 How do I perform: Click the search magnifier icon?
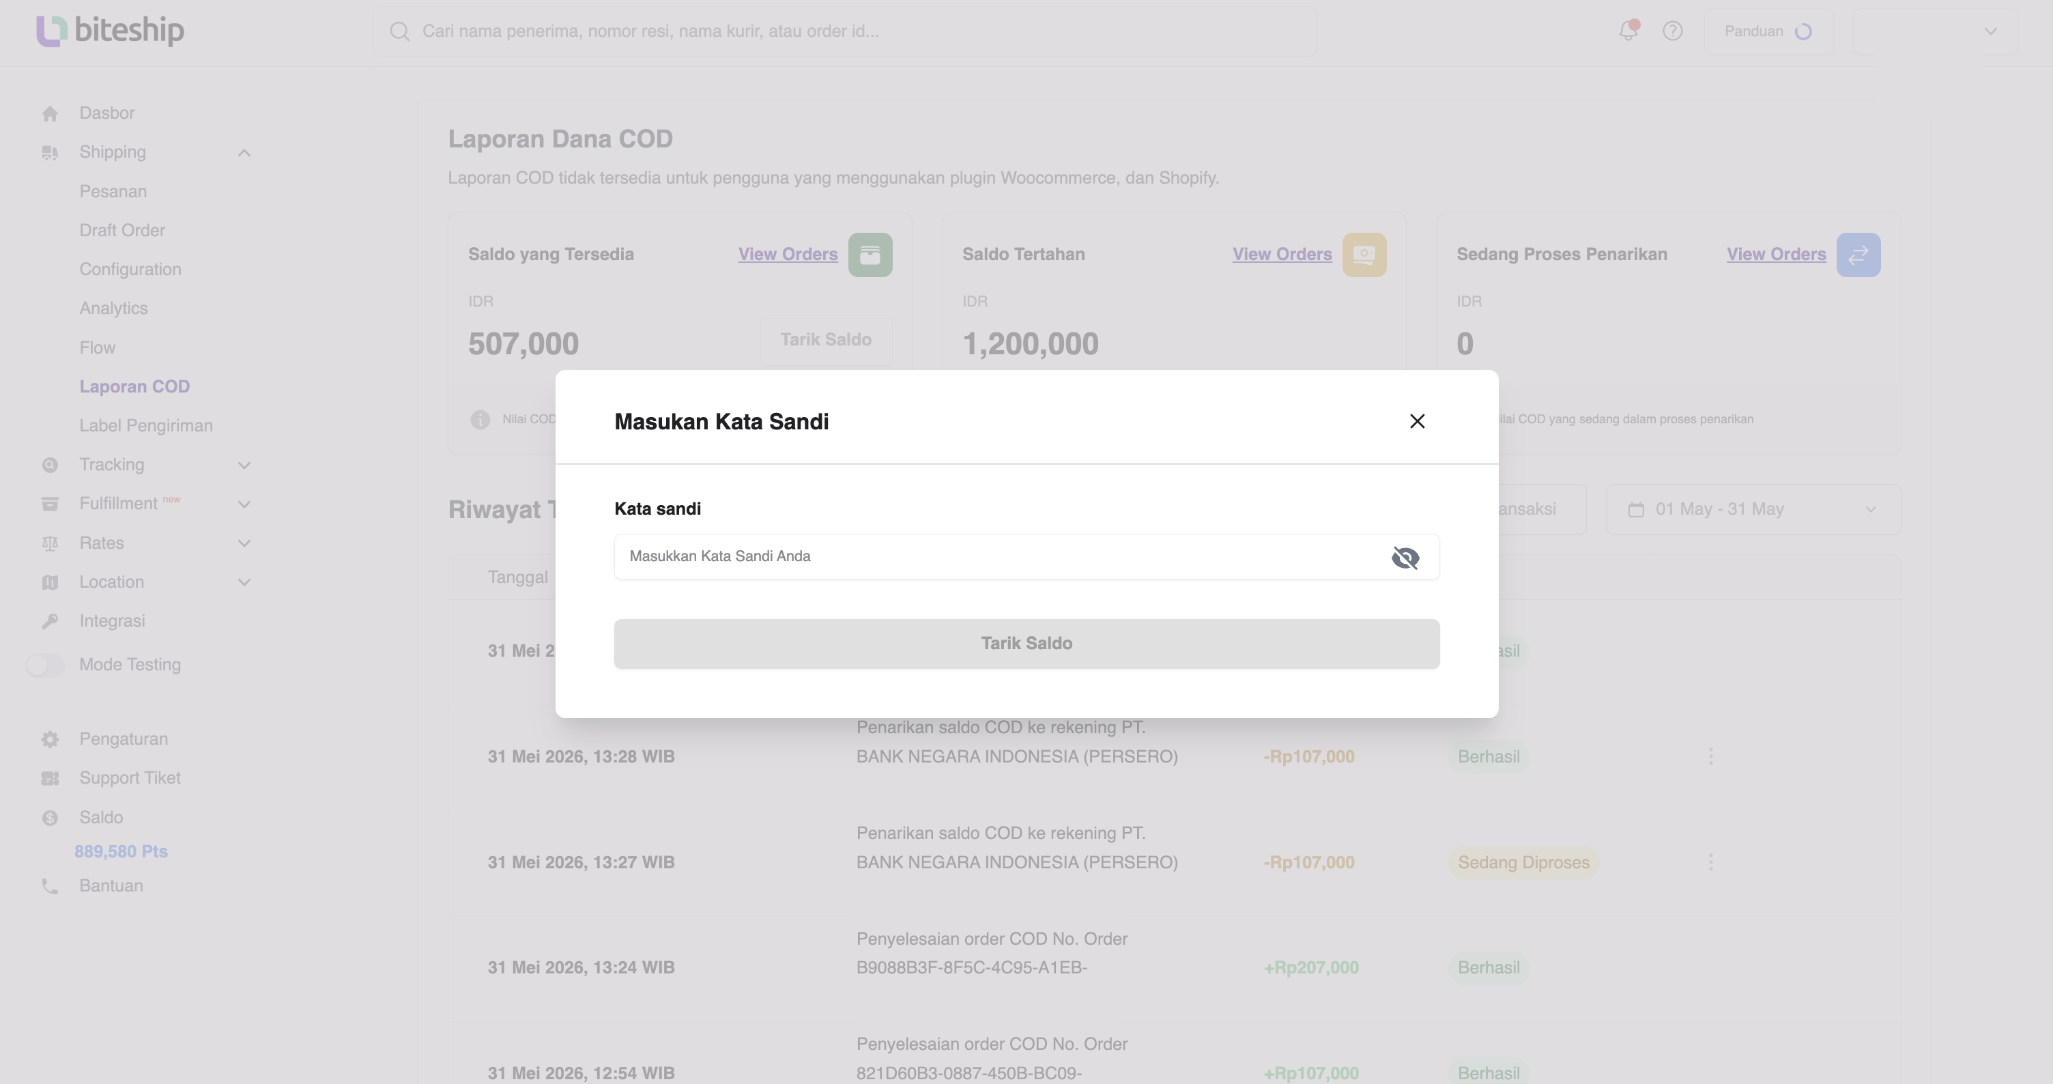[x=399, y=31]
